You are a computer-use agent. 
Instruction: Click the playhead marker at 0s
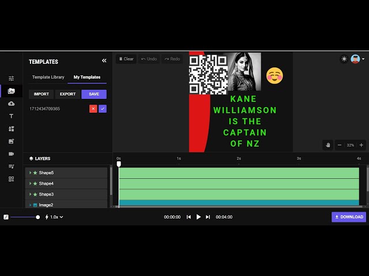click(x=119, y=164)
